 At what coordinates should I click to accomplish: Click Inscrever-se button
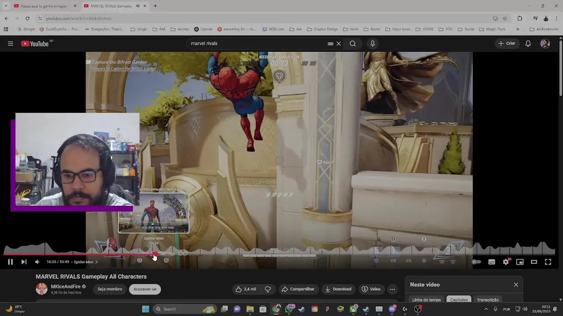(145, 289)
